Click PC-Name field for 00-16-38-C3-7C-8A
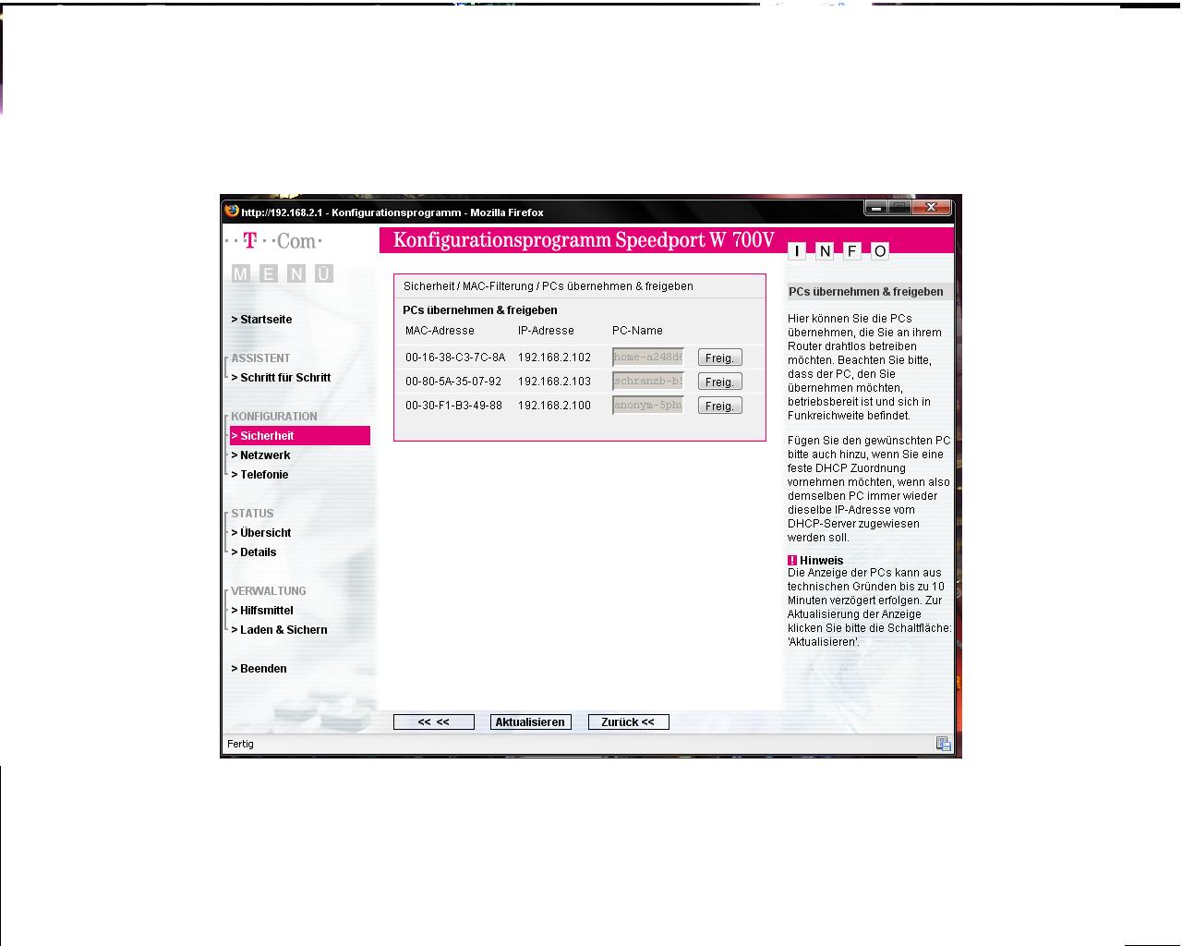 [x=648, y=357]
